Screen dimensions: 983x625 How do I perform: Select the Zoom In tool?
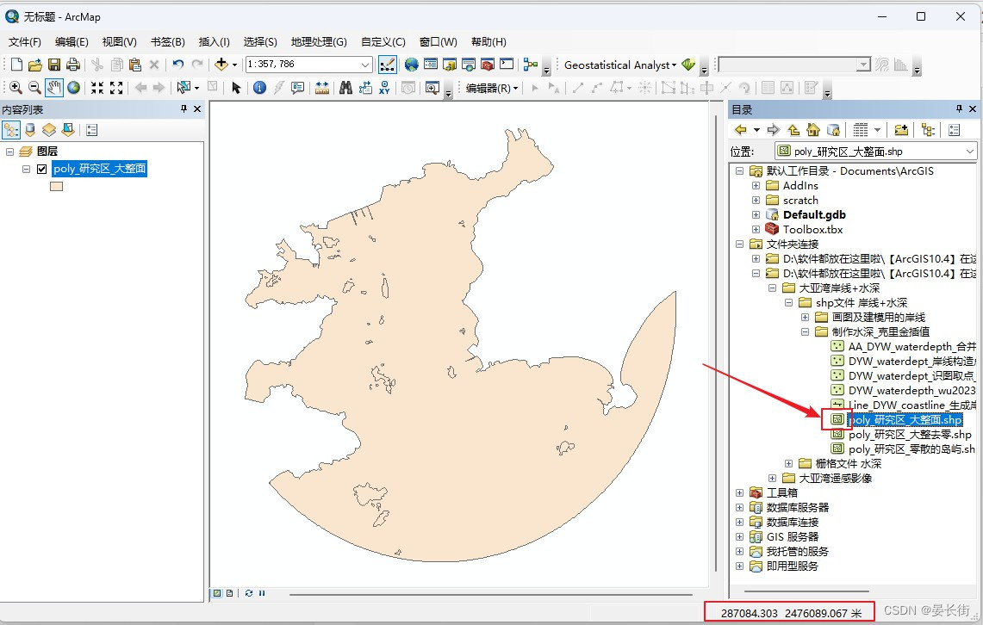[x=16, y=88]
